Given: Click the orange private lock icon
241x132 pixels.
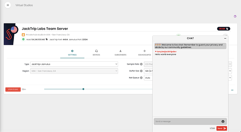Looking at the screenshot, I should [23, 35].
